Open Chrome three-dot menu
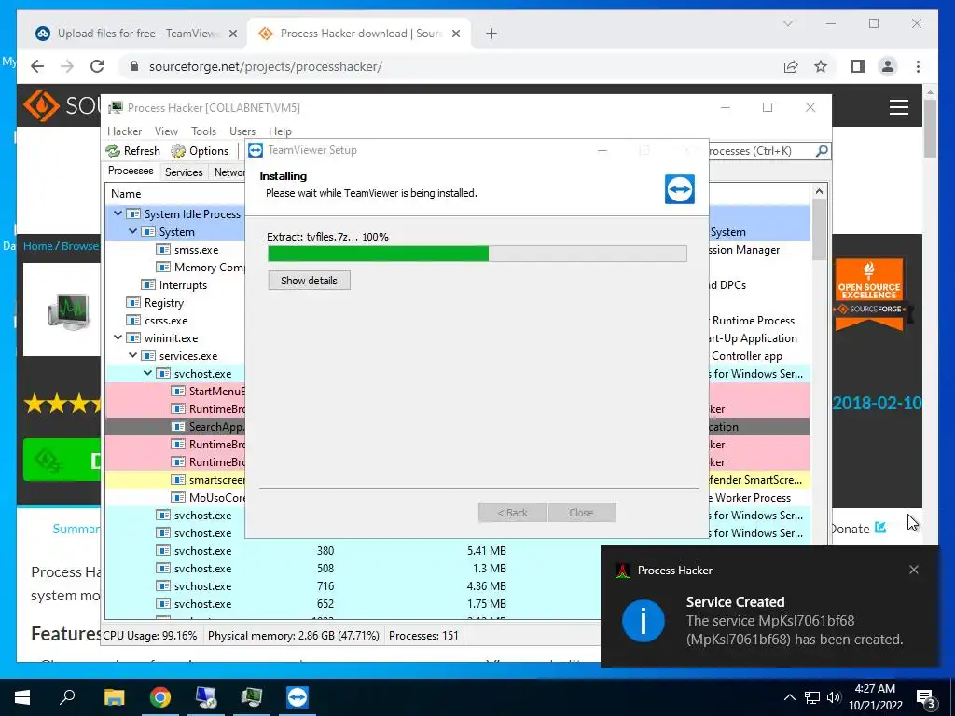This screenshot has width=955, height=716. coord(918,66)
